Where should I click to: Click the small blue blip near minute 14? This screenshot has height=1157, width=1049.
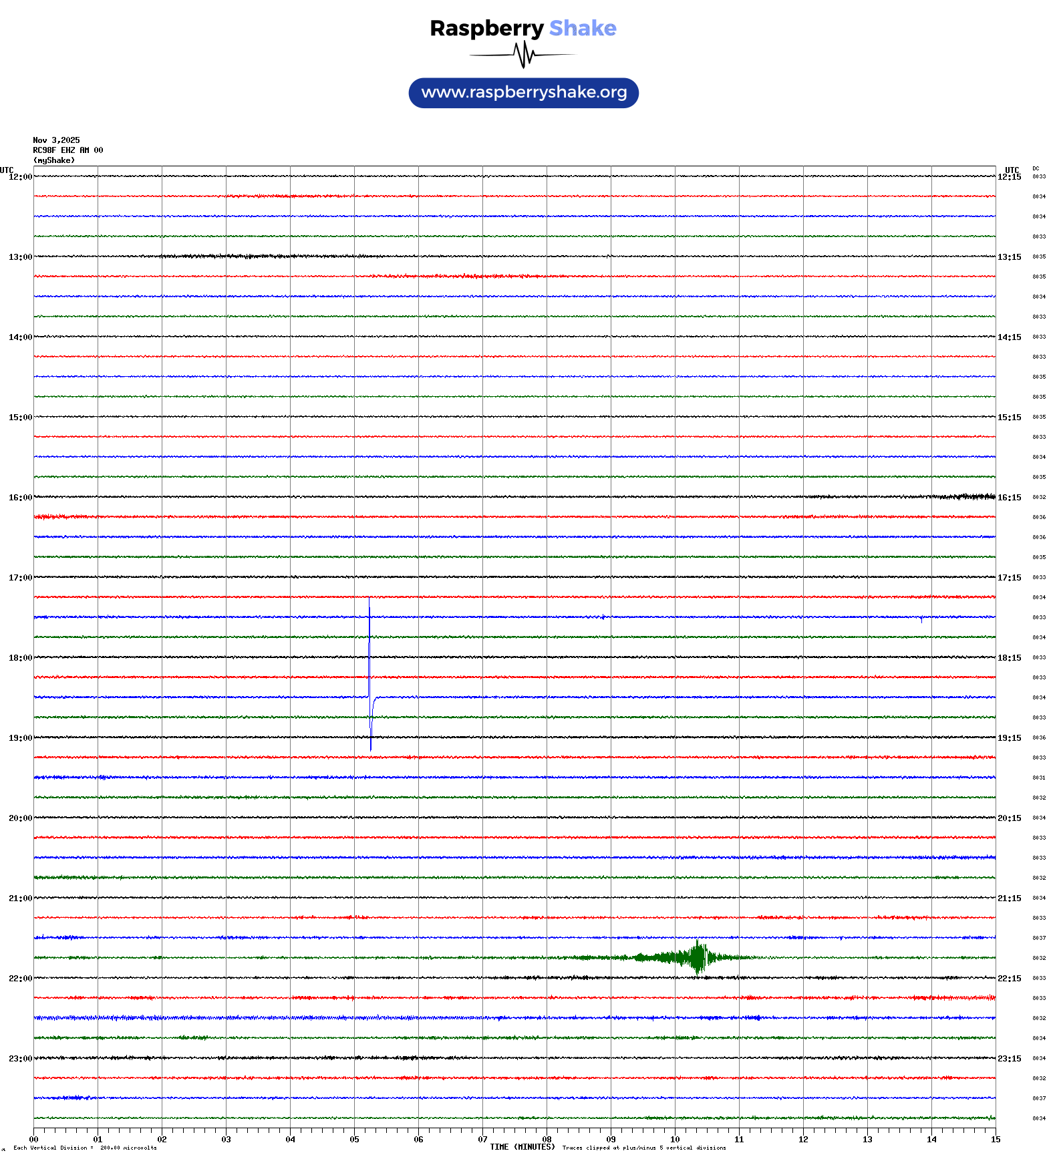(x=921, y=619)
